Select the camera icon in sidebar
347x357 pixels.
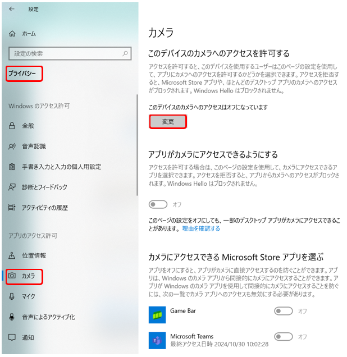click(x=12, y=276)
